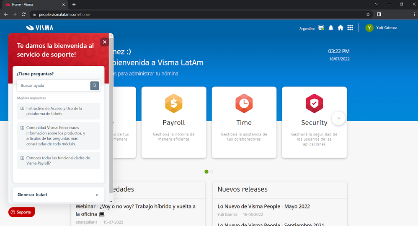Go to home via the house icon
Viewport: 418px width, 226px height.
click(341, 28)
